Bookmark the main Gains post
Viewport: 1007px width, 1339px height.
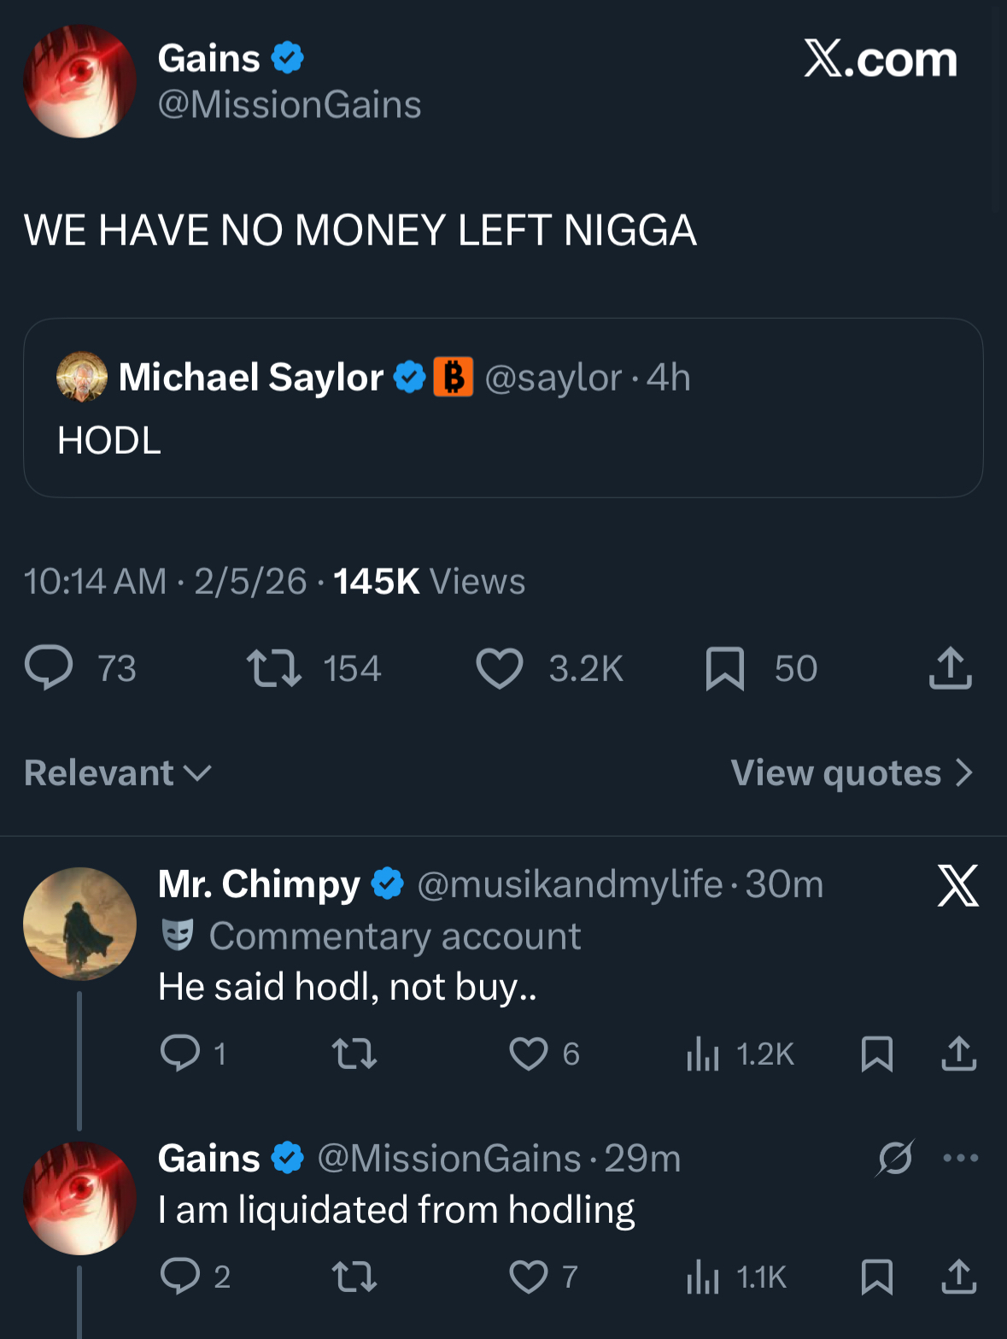(725, 668)
